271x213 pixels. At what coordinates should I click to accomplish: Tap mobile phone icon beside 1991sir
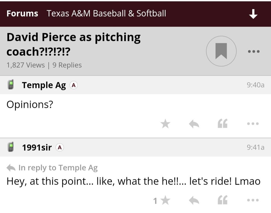coord(11,147)
